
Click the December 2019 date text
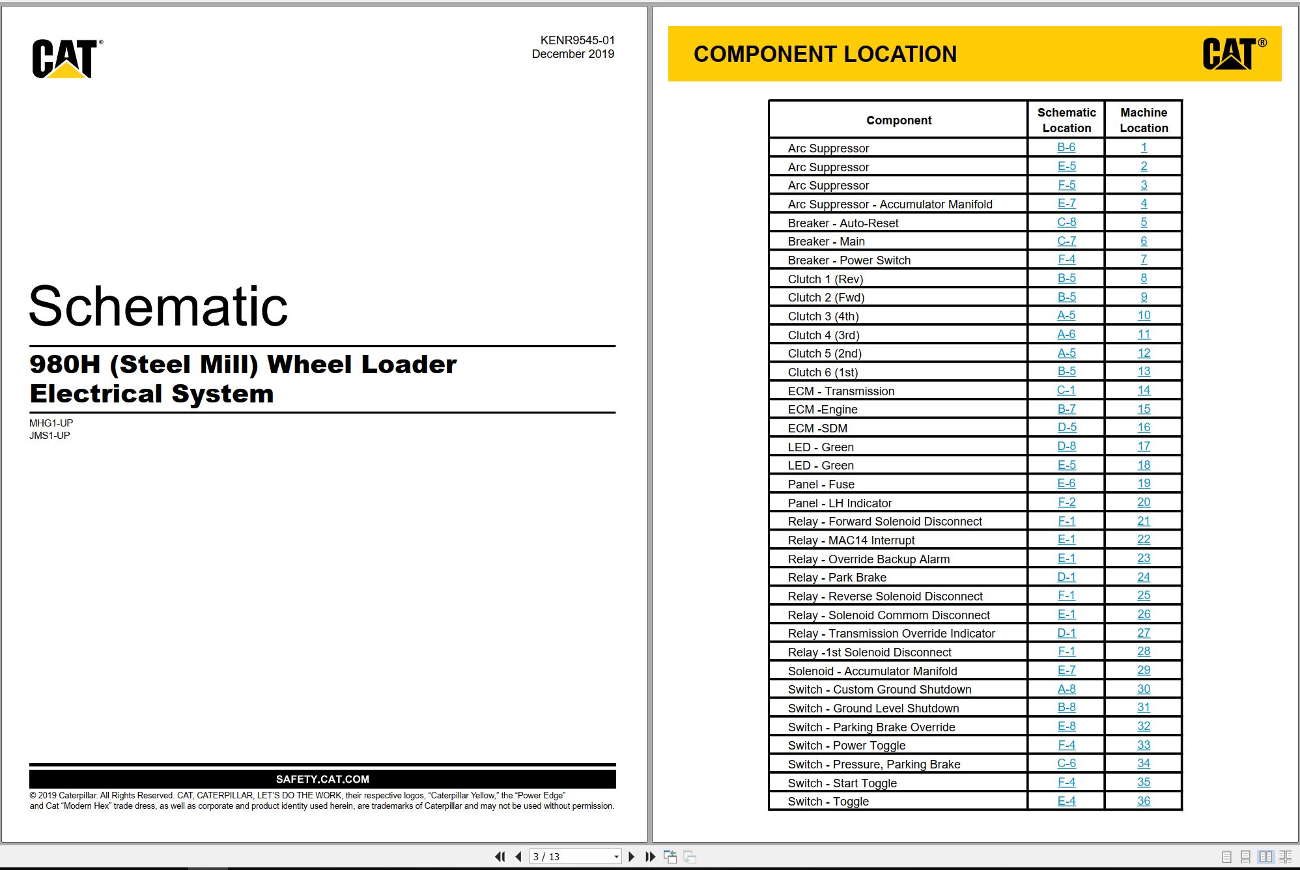pyautogui.click(x=572, y=54)
